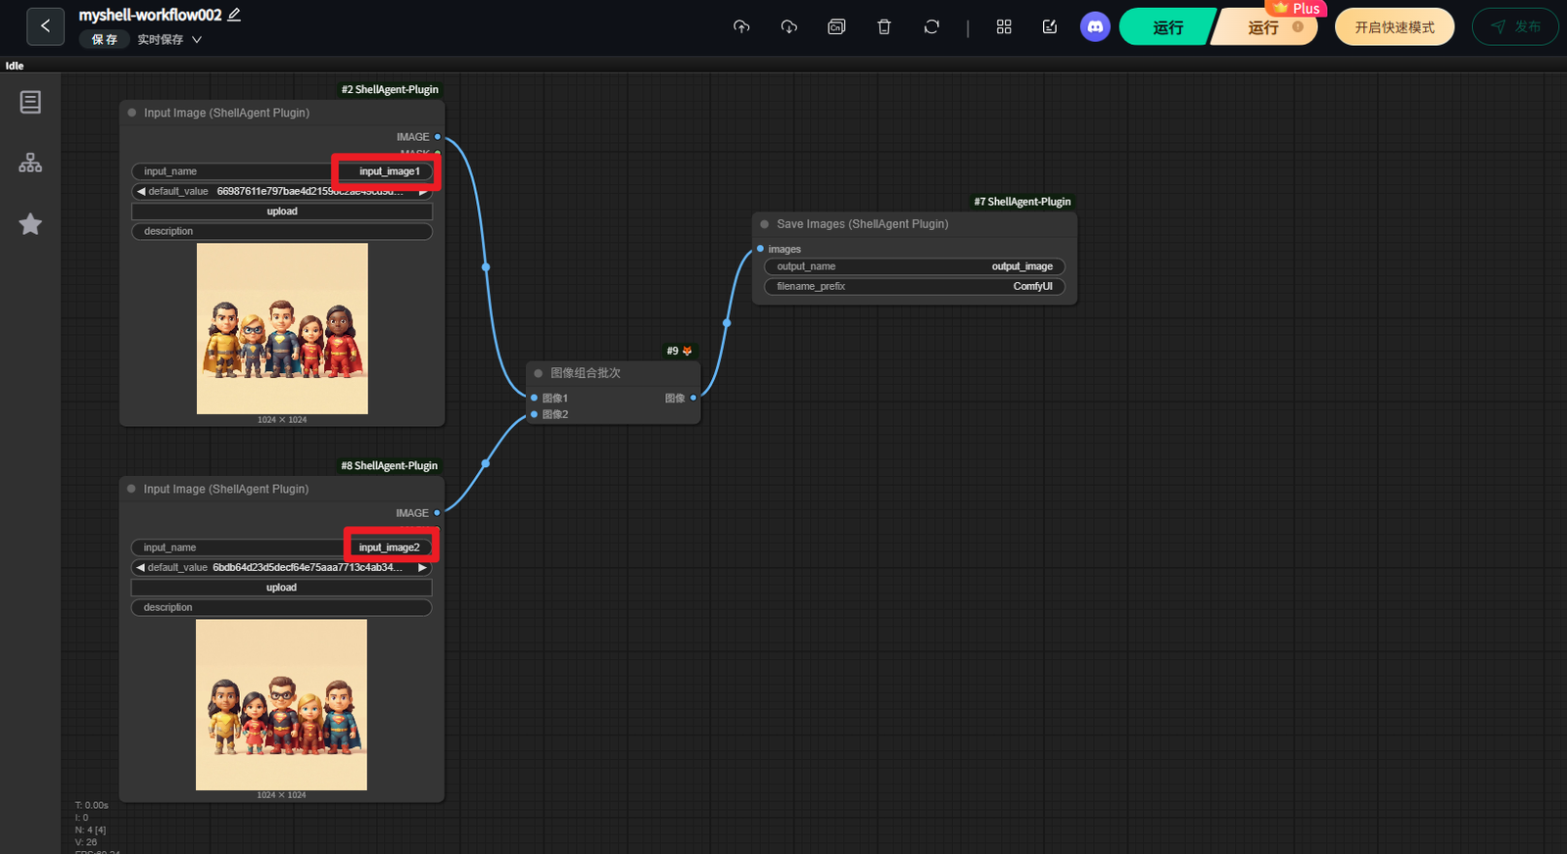
Task: Click the 发布 publish button
Action: pos(1516,27)
